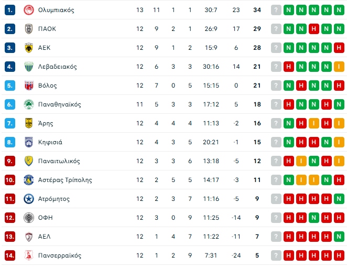Select the Παναθηναϊκός shamrock logo
Screen dimensions: 347x267
point(29,104)
